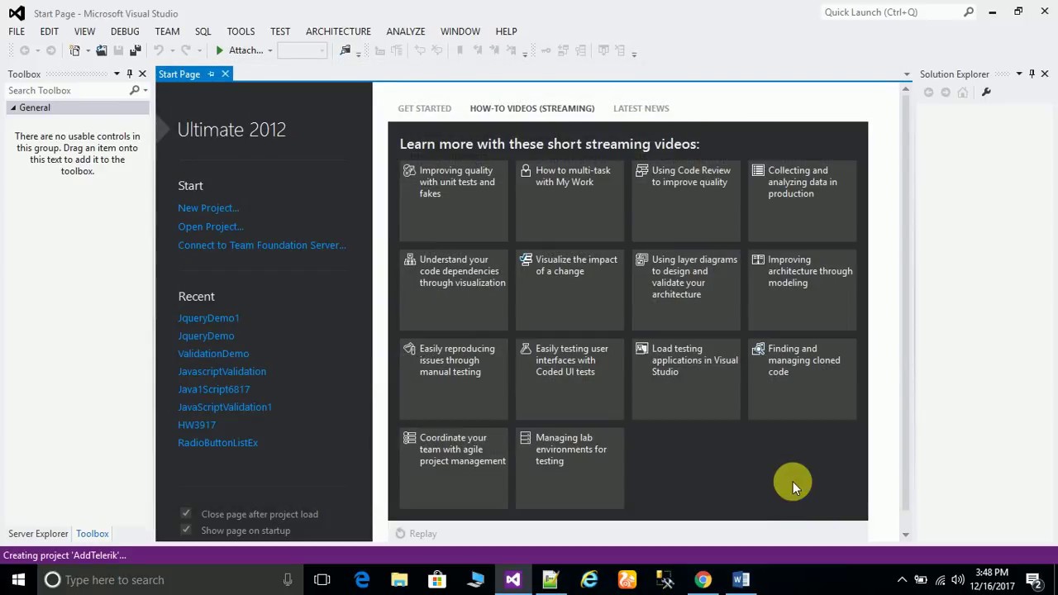Pin the Solution Explorer panel
The width and height of the screenshot is (1058, 595).
[x=1032, y=74]
